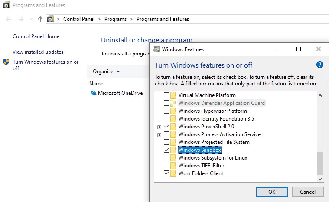
Task: Click the Windows Identity Foundation 3.5 folder icon
Action: (x=173, y=119)
